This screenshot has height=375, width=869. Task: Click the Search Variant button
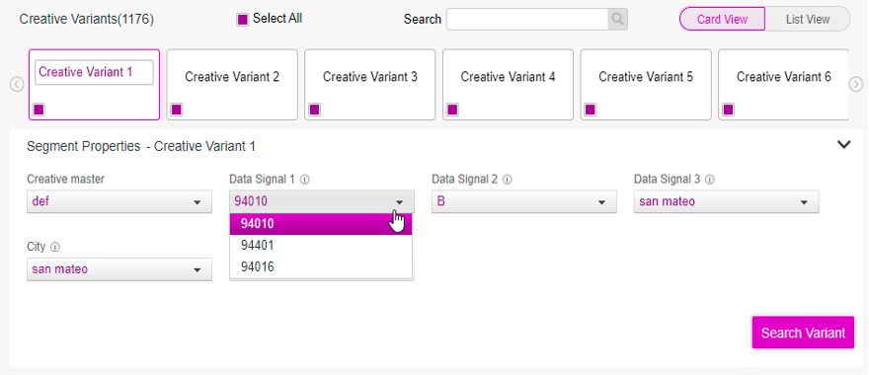(x=803, y=333)
